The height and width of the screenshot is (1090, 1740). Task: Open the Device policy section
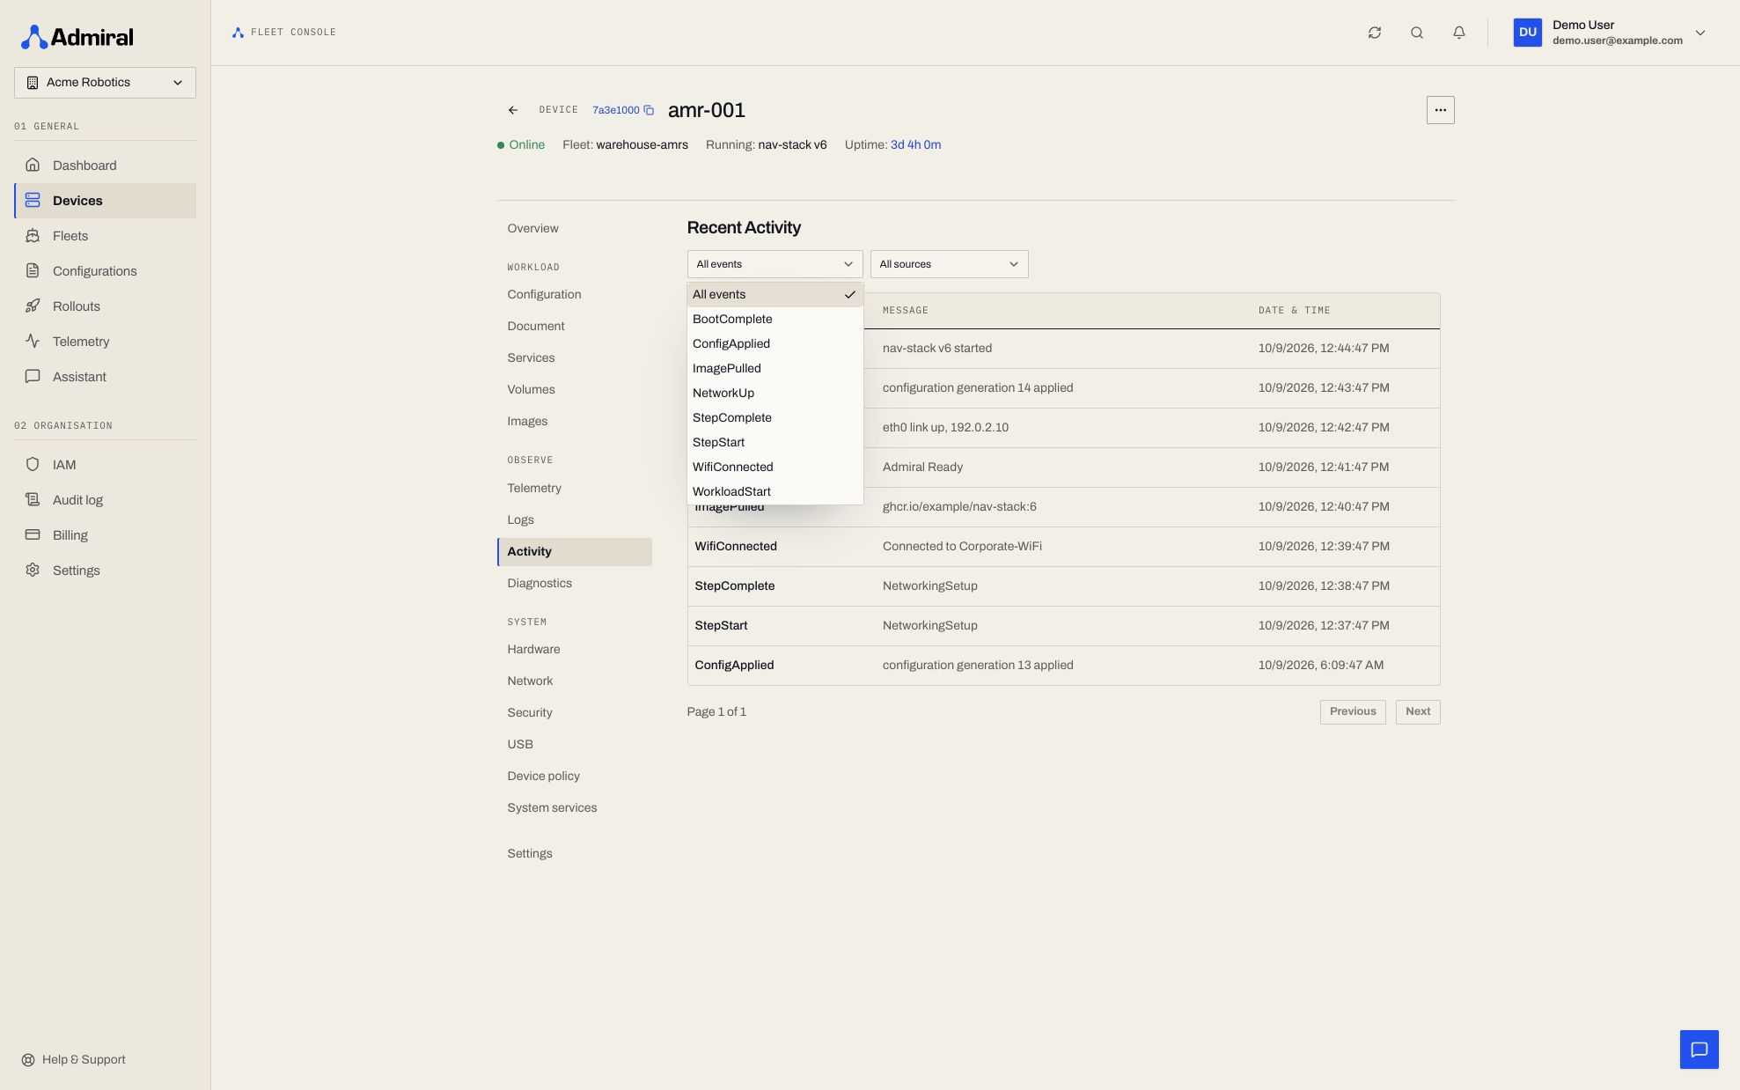574,777
